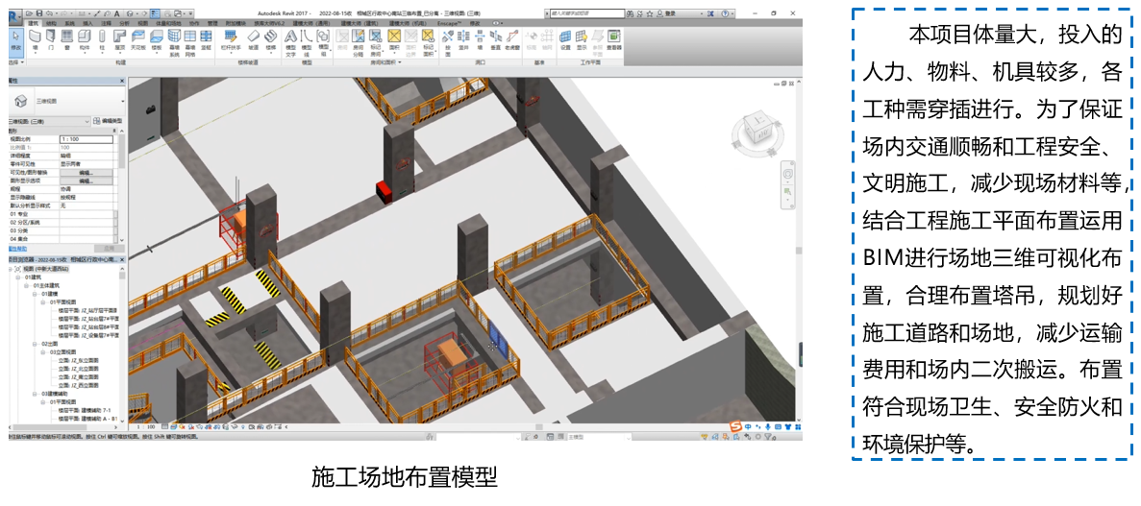
Task: Select the 立面: JZ_东立面图 view
Action: point(78,361)
